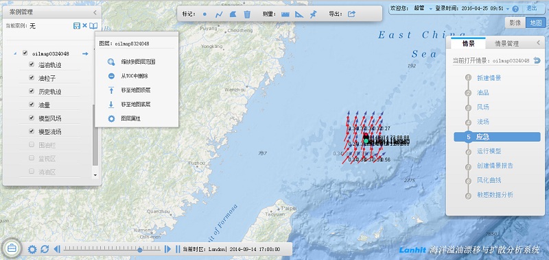Screen dimensions: 549x260
Task: Select the polyline marker tool
Action: coord(219,14)
